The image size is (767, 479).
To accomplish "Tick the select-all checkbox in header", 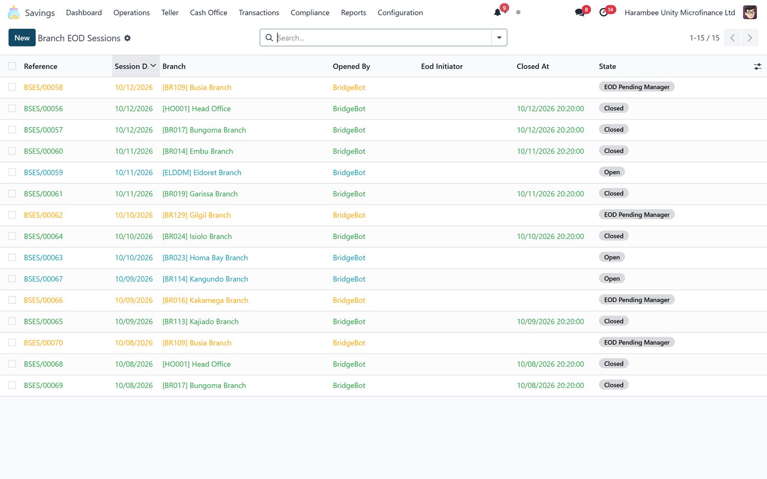I will 12,66.
